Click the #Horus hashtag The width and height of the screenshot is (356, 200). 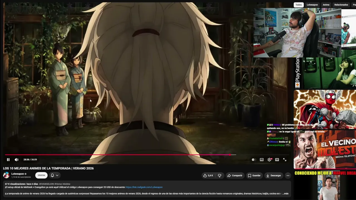[x=58, y=184]
